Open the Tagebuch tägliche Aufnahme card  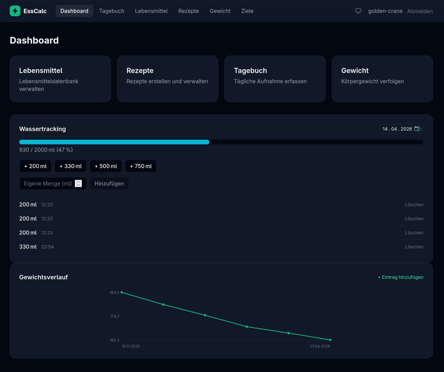tap(275, 79)
